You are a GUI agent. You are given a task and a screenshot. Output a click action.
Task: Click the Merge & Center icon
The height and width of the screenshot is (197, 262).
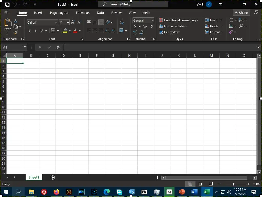pos(122,30)
